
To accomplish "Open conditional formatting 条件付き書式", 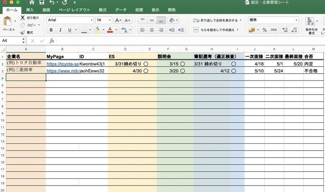I will (311, 26).
